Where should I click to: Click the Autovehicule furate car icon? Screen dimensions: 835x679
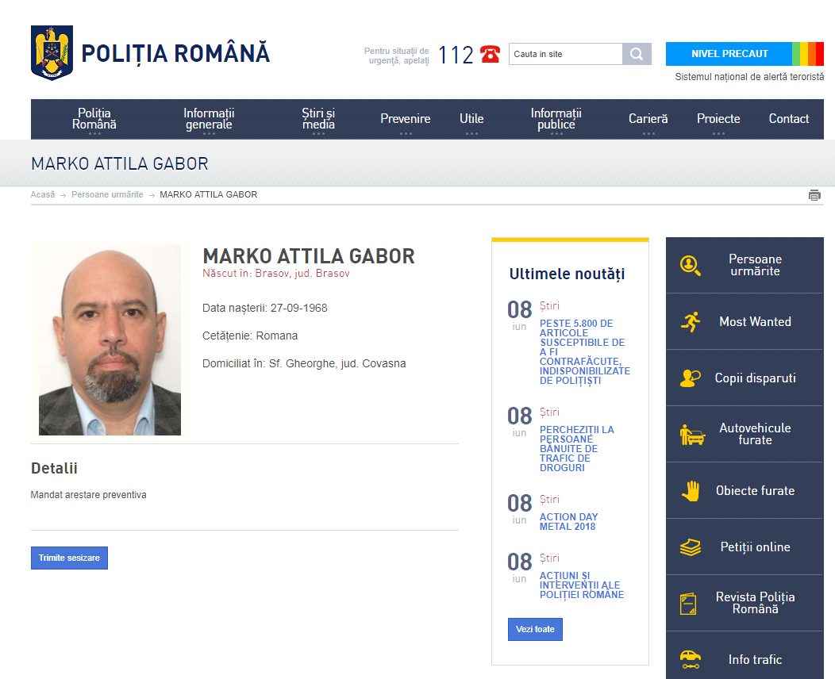coord(690,433)
